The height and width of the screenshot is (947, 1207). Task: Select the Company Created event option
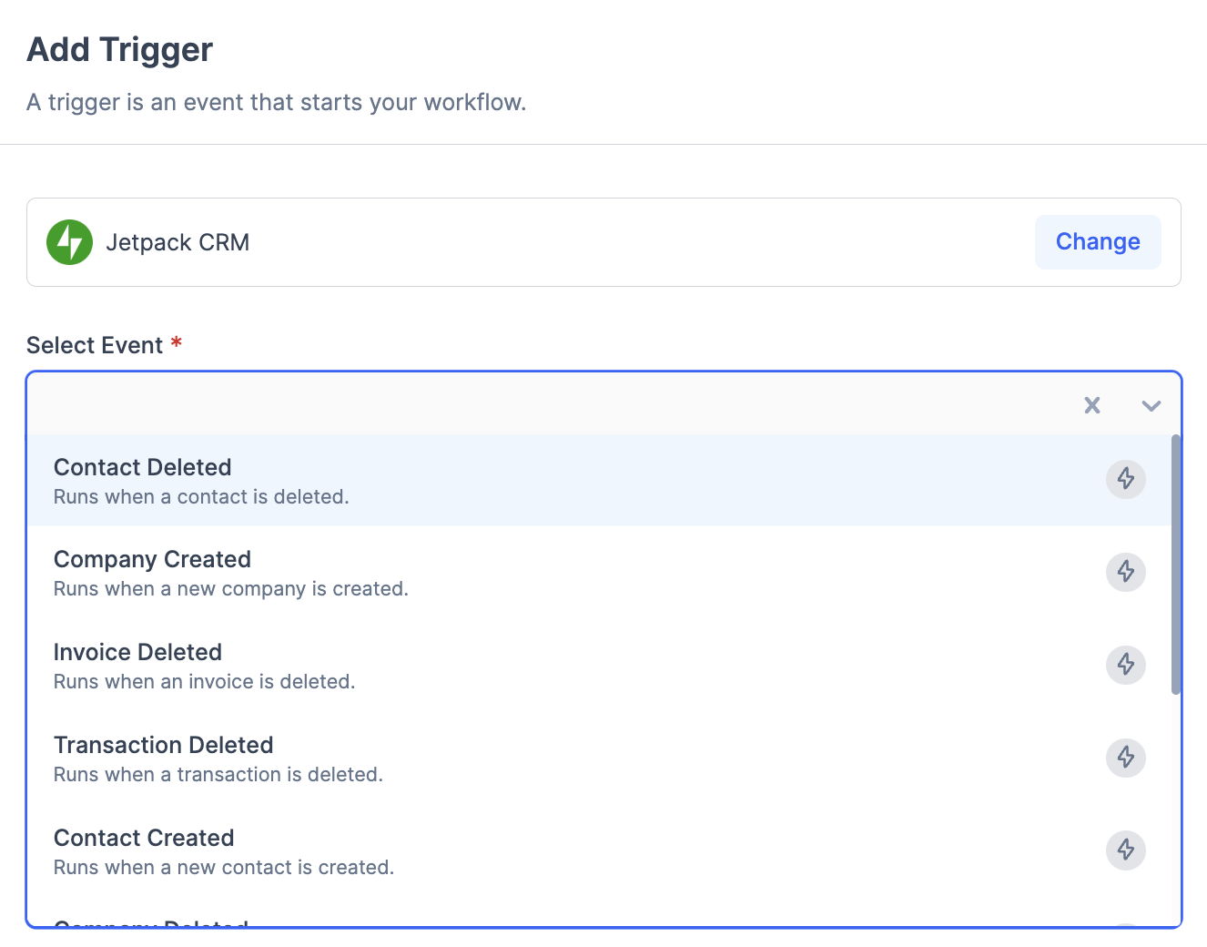[x=152, y=560]
